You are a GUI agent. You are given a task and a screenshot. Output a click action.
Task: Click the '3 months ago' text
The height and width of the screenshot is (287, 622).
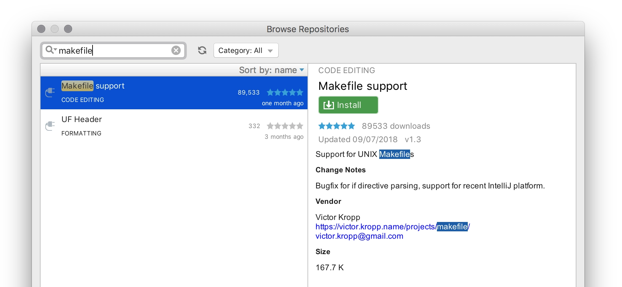tap(284, 137)
